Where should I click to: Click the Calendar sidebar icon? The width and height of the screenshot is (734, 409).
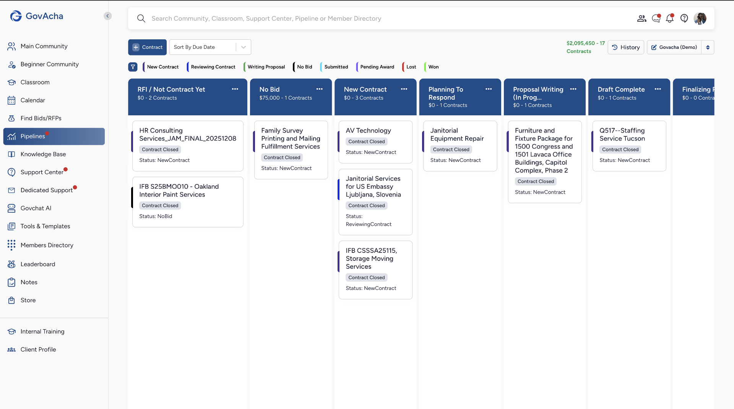11,100
